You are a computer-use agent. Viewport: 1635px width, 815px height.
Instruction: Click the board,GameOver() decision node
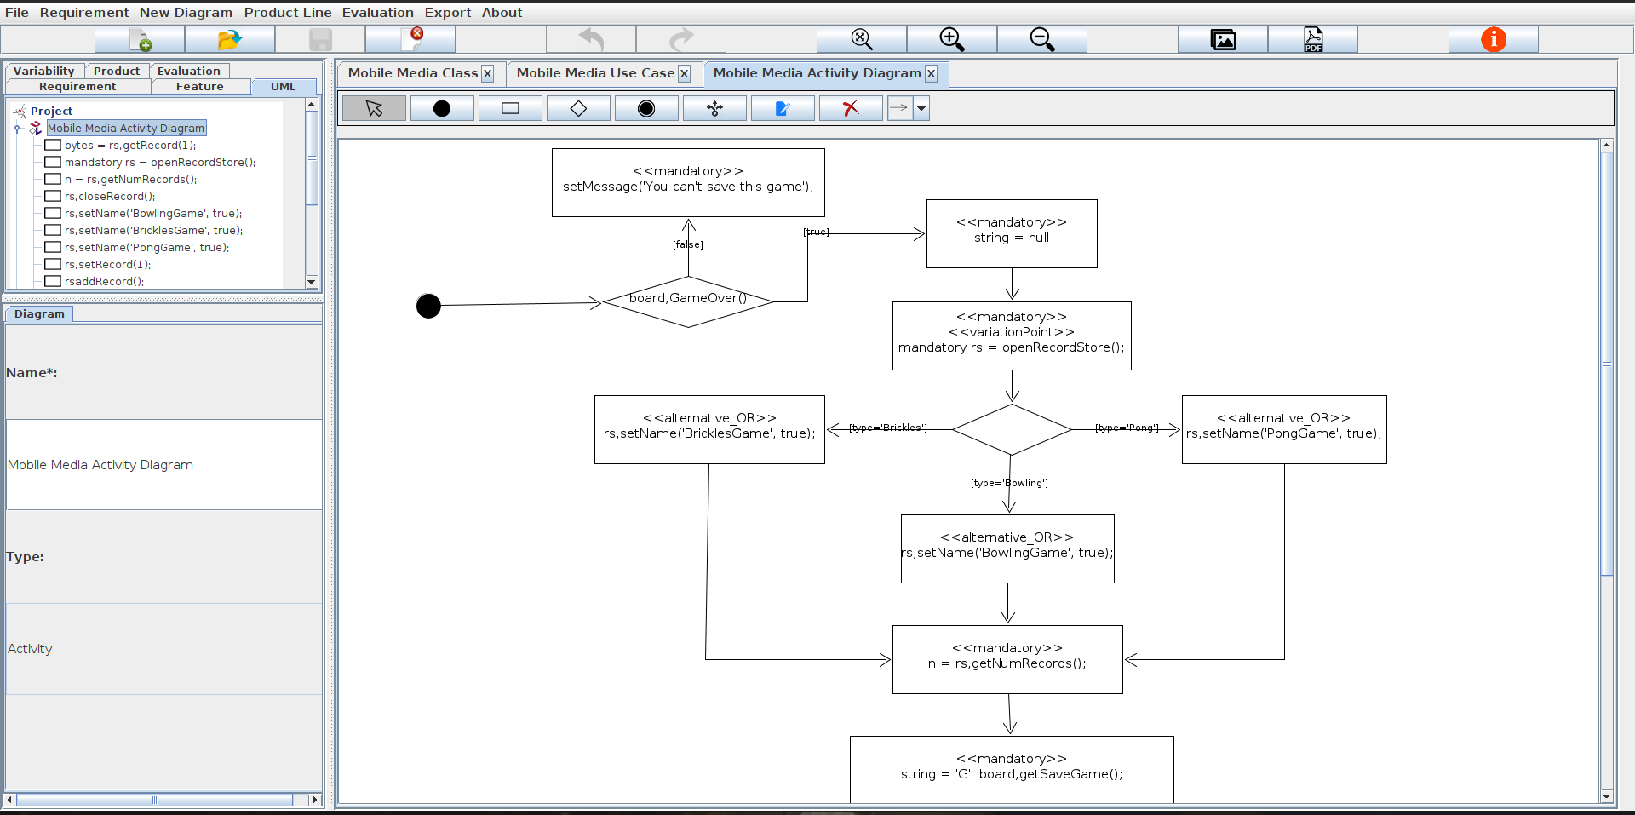(x=688, y=301)
